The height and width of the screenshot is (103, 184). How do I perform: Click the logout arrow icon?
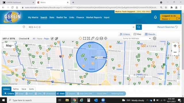click(178, 18)
